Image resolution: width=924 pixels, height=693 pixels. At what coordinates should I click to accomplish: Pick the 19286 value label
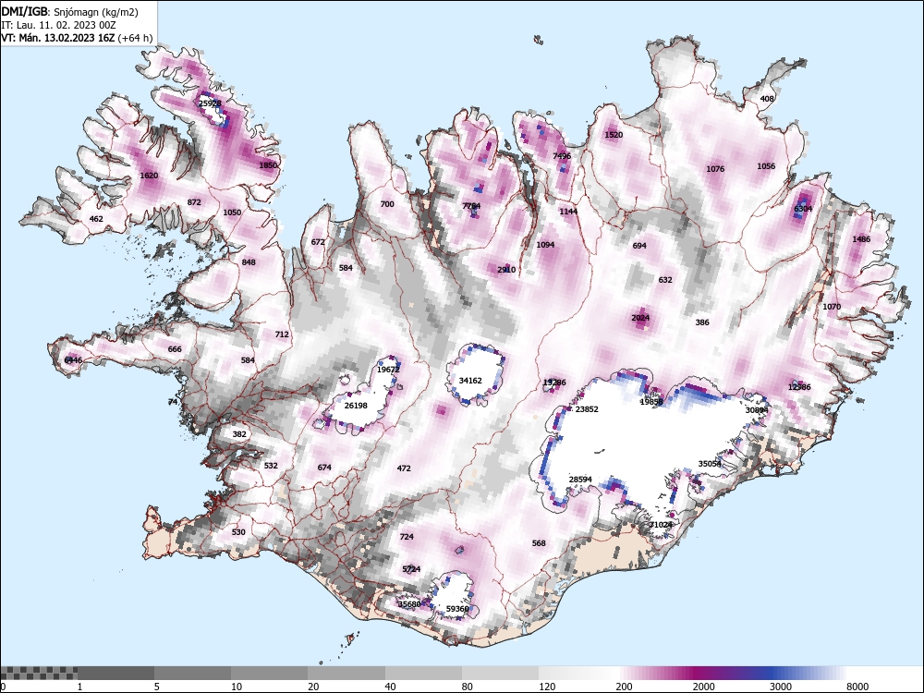[554, 383]
